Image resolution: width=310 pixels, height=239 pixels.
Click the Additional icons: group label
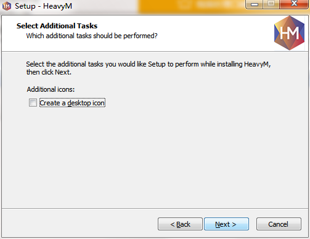tap(51, 89)
